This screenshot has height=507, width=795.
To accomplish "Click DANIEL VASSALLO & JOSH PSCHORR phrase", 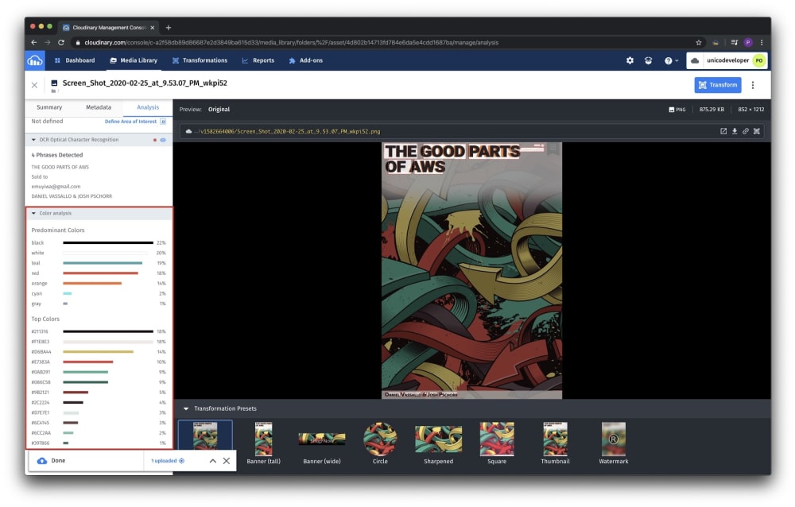I will (x=72, y=196).
